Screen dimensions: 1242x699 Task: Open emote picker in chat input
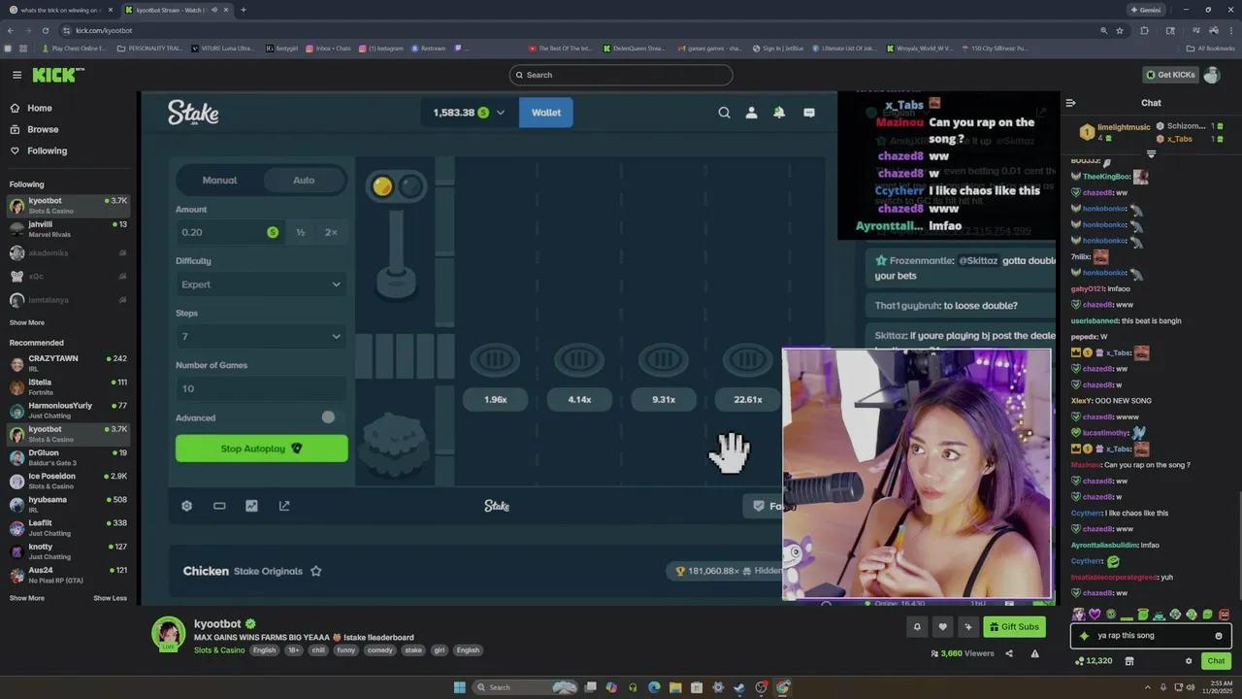click(x=1219, y=636)
